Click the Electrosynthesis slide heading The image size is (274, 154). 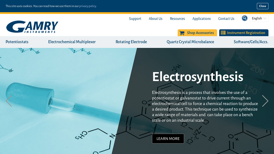coord(198,77)
